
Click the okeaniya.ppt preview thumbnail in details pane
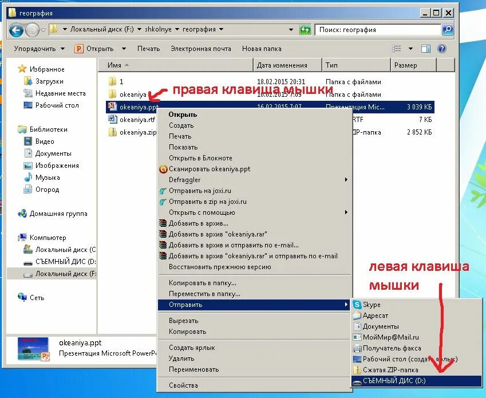click(33, 349)
